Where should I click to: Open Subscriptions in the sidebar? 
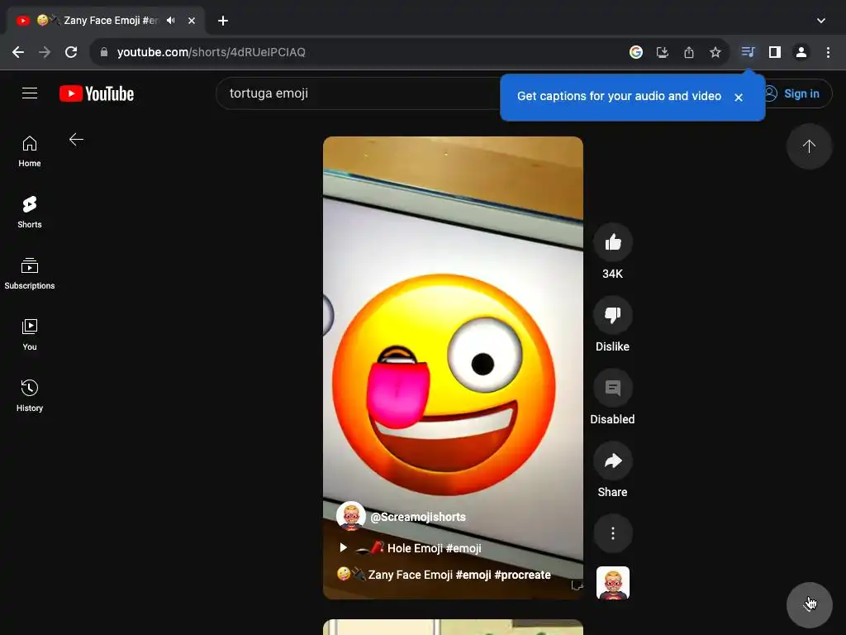pyautogui.click(x=30, y=273)
